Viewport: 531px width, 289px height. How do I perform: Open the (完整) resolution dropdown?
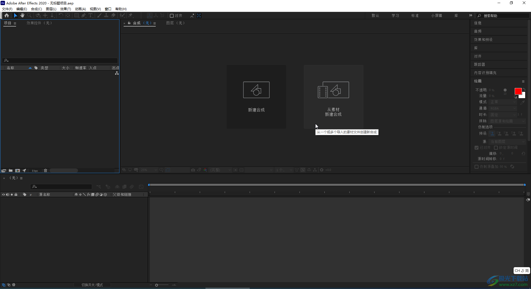220,170
